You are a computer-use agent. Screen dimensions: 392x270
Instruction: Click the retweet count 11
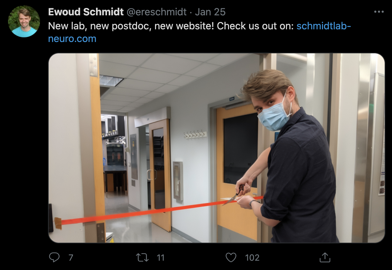(x=161, y=257)
